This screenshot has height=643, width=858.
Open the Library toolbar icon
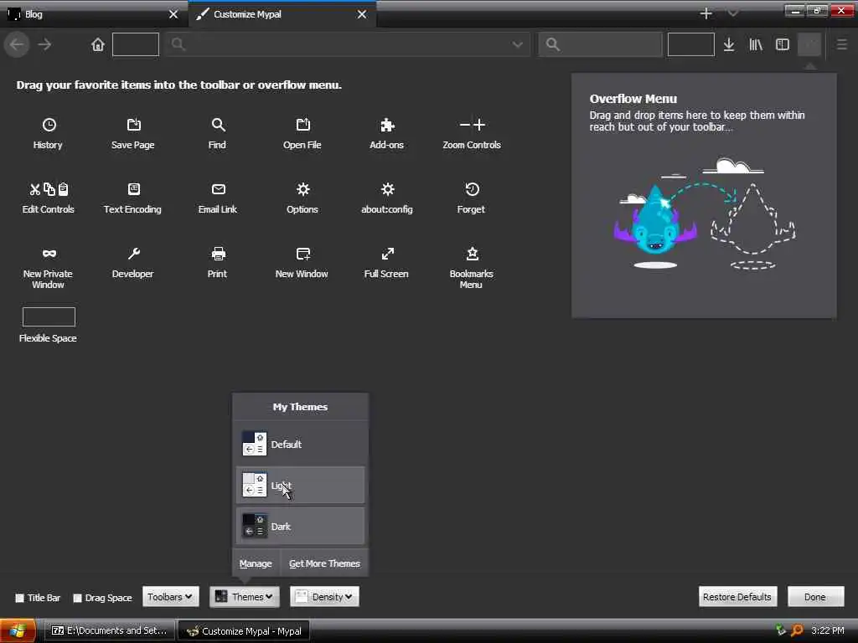(x=756, y=45)
